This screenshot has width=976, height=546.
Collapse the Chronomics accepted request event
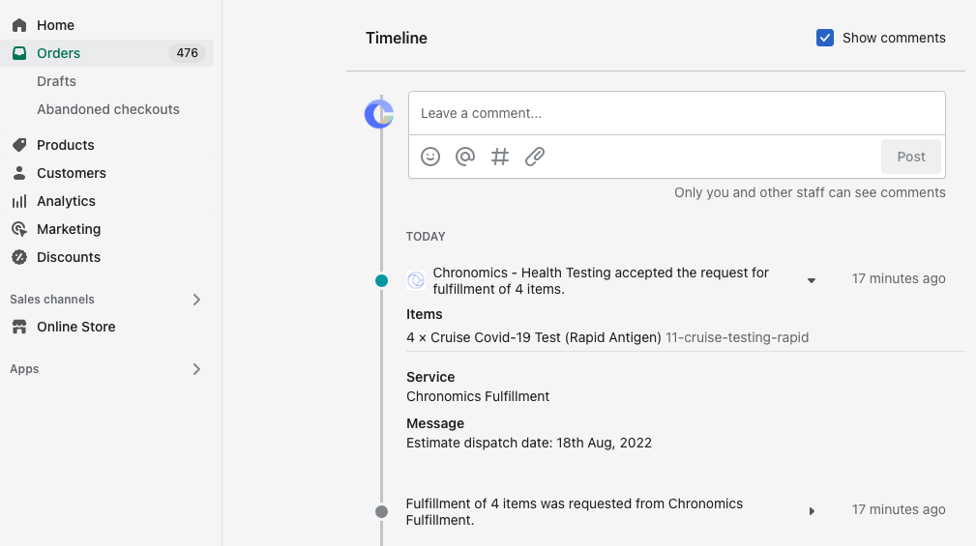[811, 280]
